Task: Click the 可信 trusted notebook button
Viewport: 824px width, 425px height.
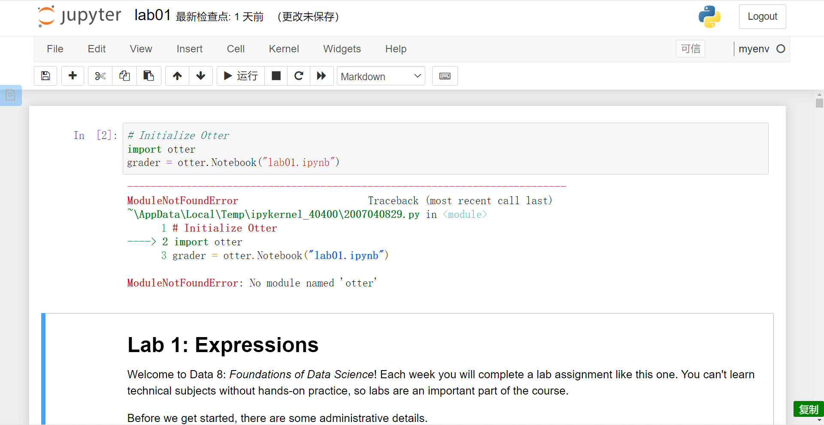Action: coord(691,49)
